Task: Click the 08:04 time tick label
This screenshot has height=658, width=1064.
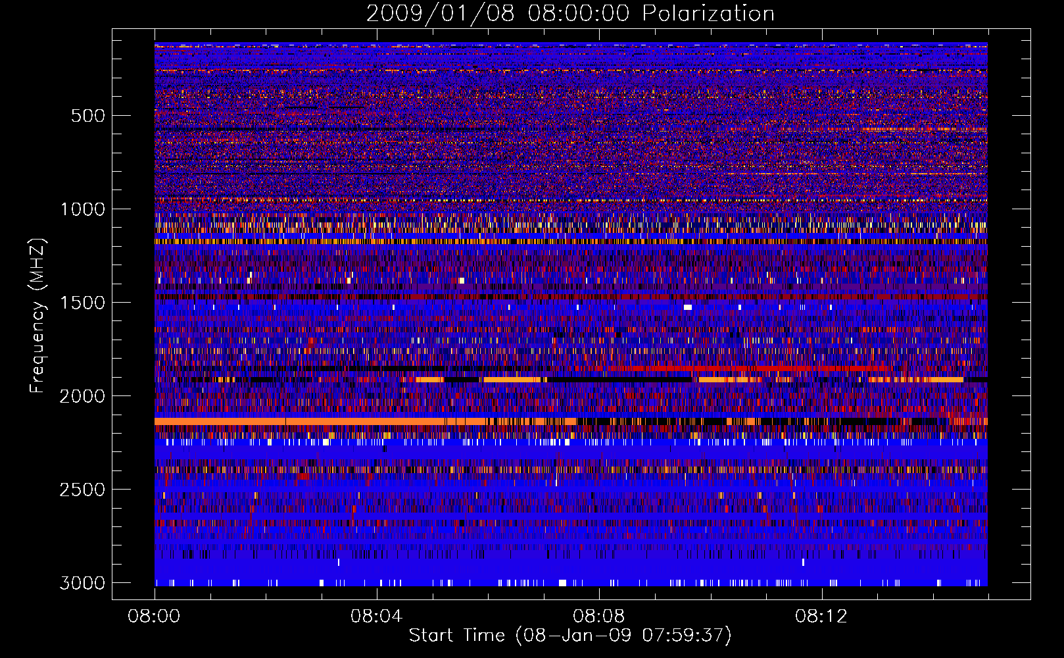Action: click(376, 617)
